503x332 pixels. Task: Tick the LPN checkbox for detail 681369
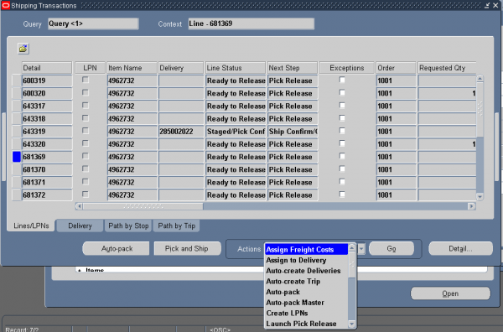click(x=86, y=156)
